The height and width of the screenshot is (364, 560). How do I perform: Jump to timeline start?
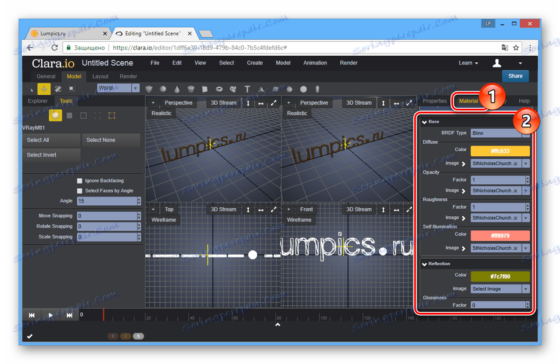[31, 315]
